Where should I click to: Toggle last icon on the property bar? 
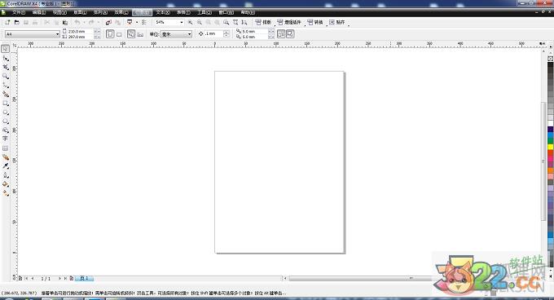pyautogui.click(x=290, y=34)
